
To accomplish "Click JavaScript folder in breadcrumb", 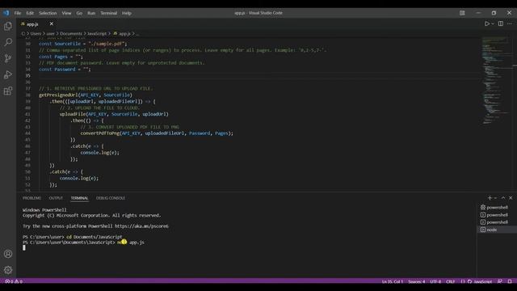I will click(97, 34).
